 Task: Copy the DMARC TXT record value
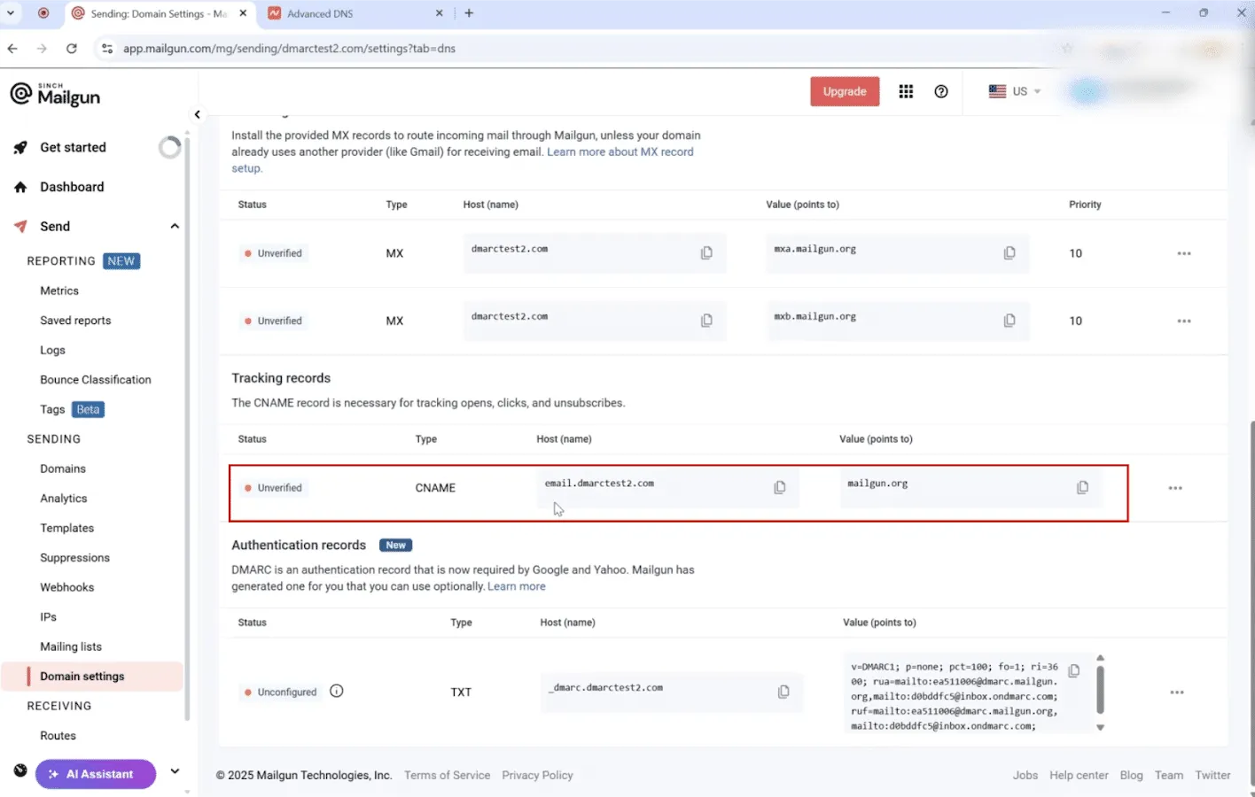pos(1074,671)
